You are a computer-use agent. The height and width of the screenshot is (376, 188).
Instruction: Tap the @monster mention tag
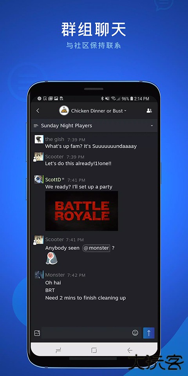pyautogui.click(x=96, y=248)
